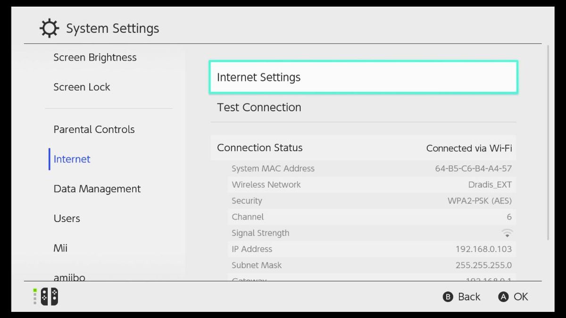Viewport: 566px width, 318px height.
Task: Open Parental Controls settings
Action: (x=93, y=129)
